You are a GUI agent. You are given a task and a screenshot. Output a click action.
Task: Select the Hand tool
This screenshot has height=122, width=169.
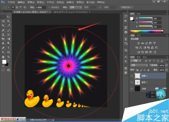click(x=3, y=57)
